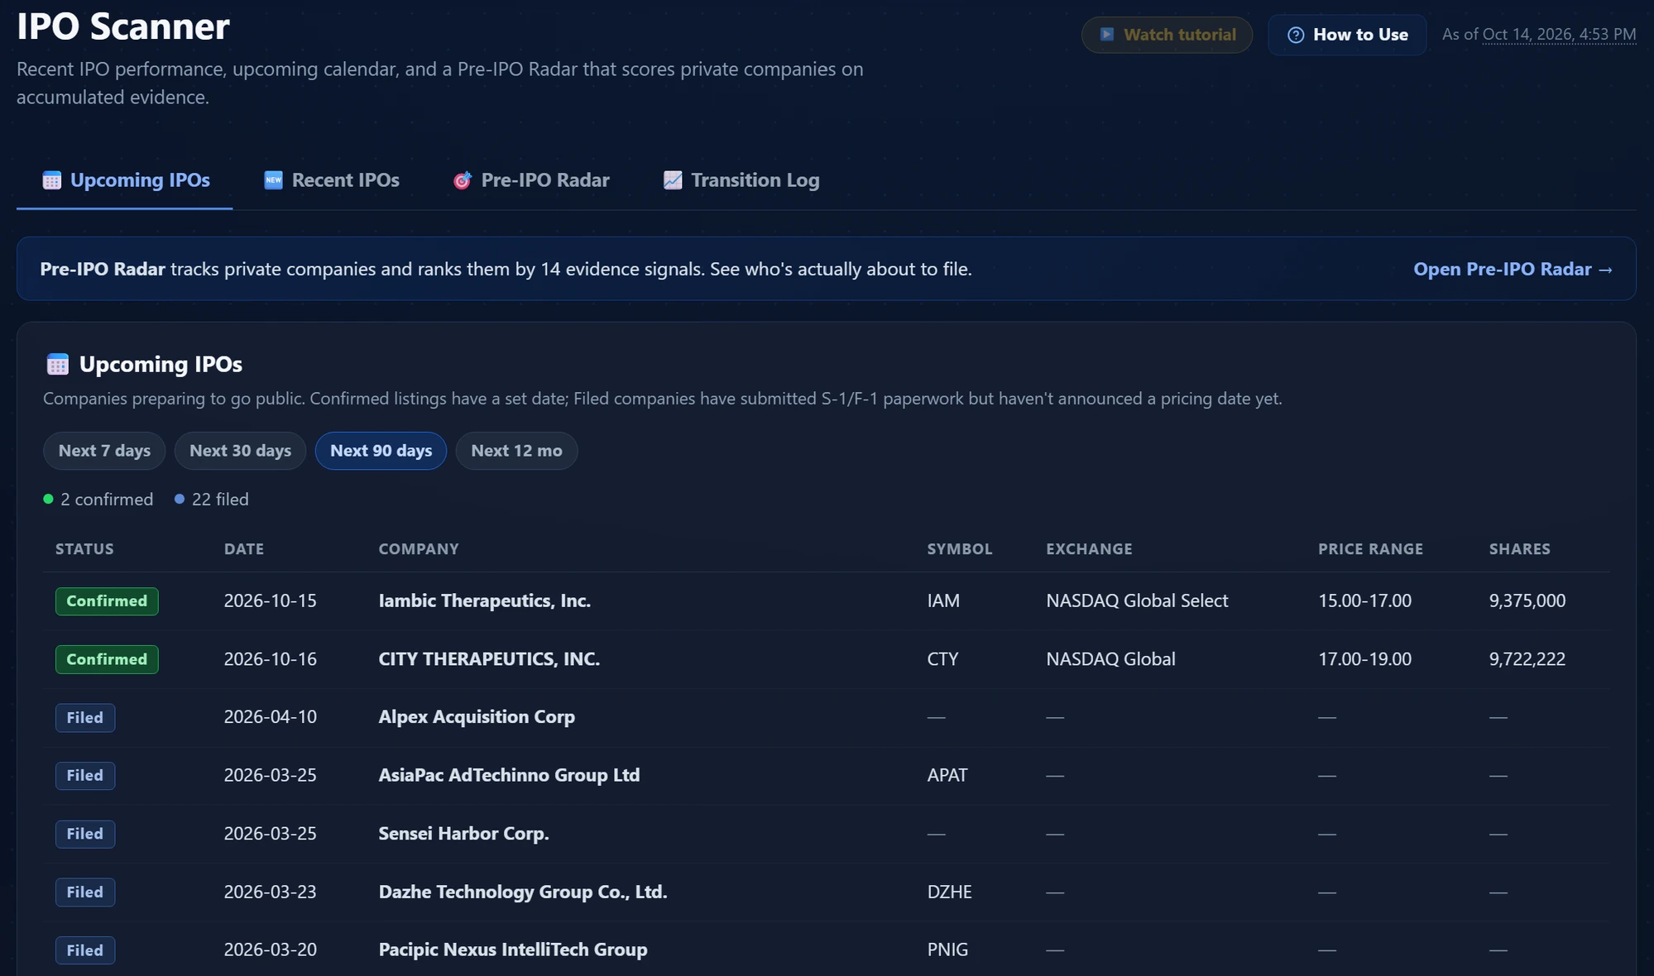The width and height of the screenshot is (1654, 976).
Task: Click the Filed badge for Pacipic Nexus IntelliTech
Action: click(x=85, y=950)
